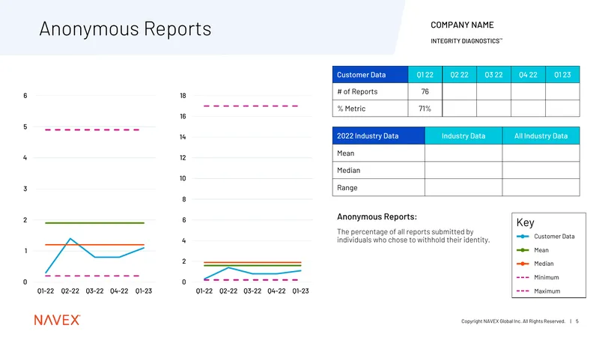
Task: Click 'Q4-22' on the 0–18 scale chart axis
Action: tap(276, 291)
